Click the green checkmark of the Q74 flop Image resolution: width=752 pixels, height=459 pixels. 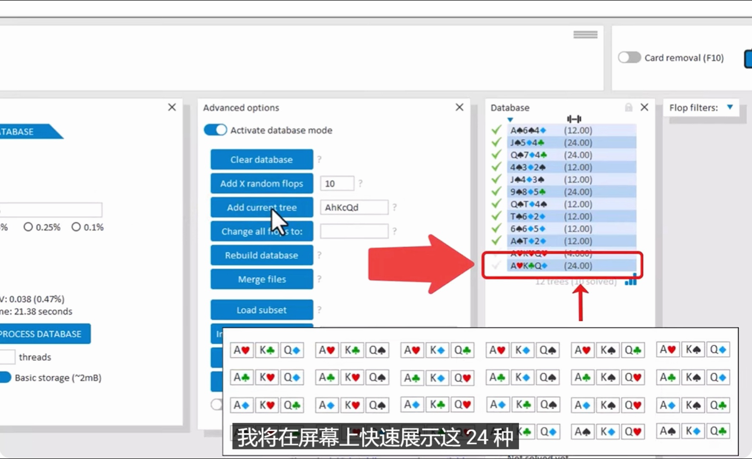click(496, 154)
